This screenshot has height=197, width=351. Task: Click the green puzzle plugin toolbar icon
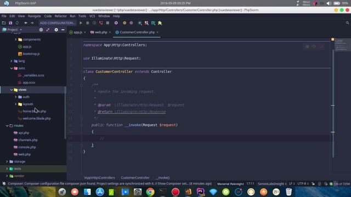click(x=160, y=23)
